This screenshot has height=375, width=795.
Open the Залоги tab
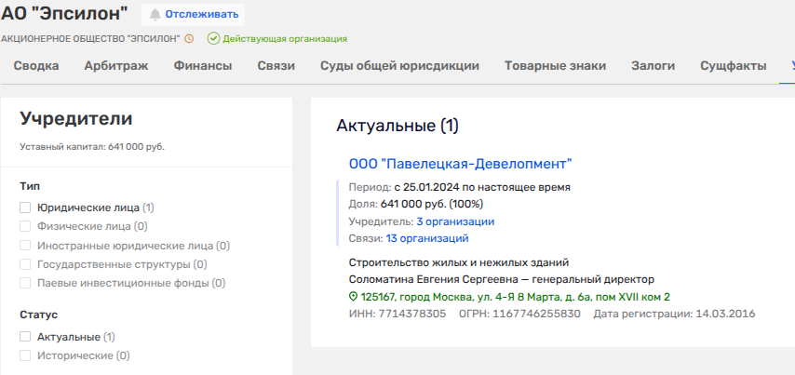[x=653, y=66]
